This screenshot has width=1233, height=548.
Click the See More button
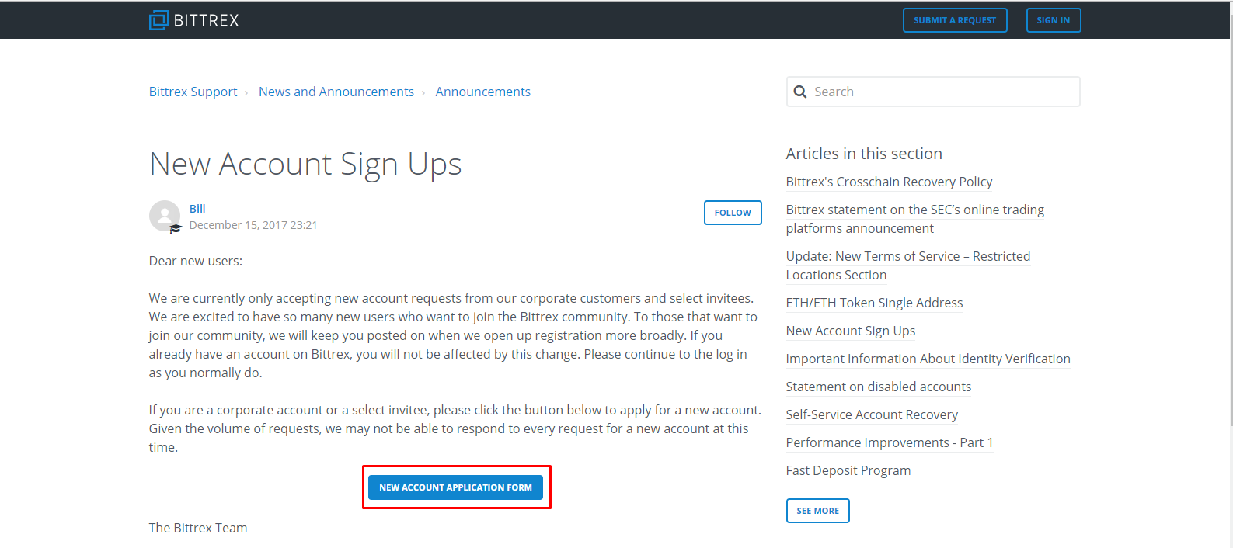[817, 511]
